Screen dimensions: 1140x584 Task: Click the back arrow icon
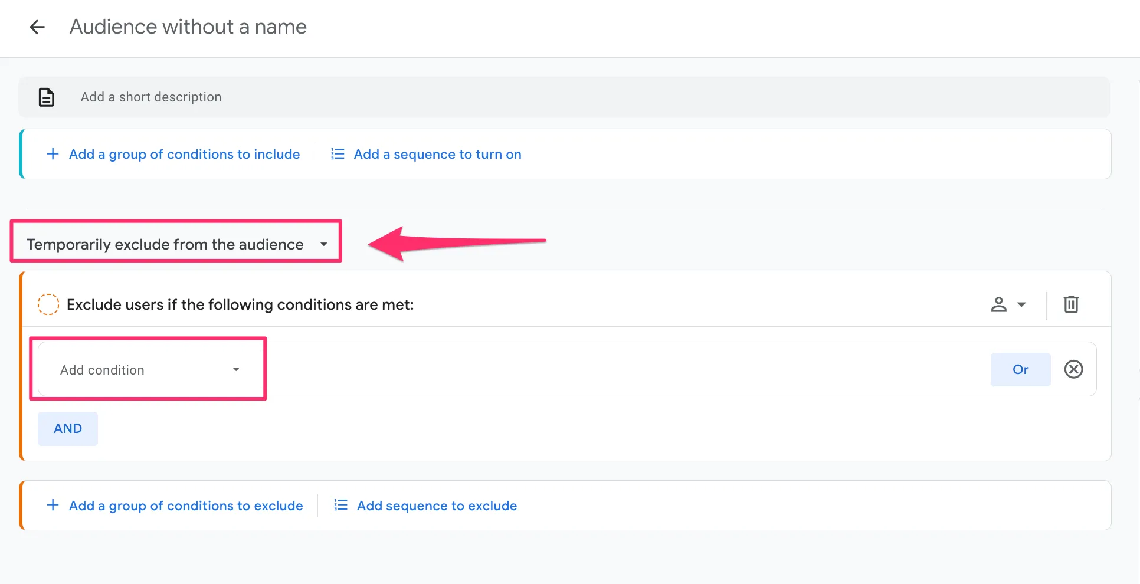point(37,27)
